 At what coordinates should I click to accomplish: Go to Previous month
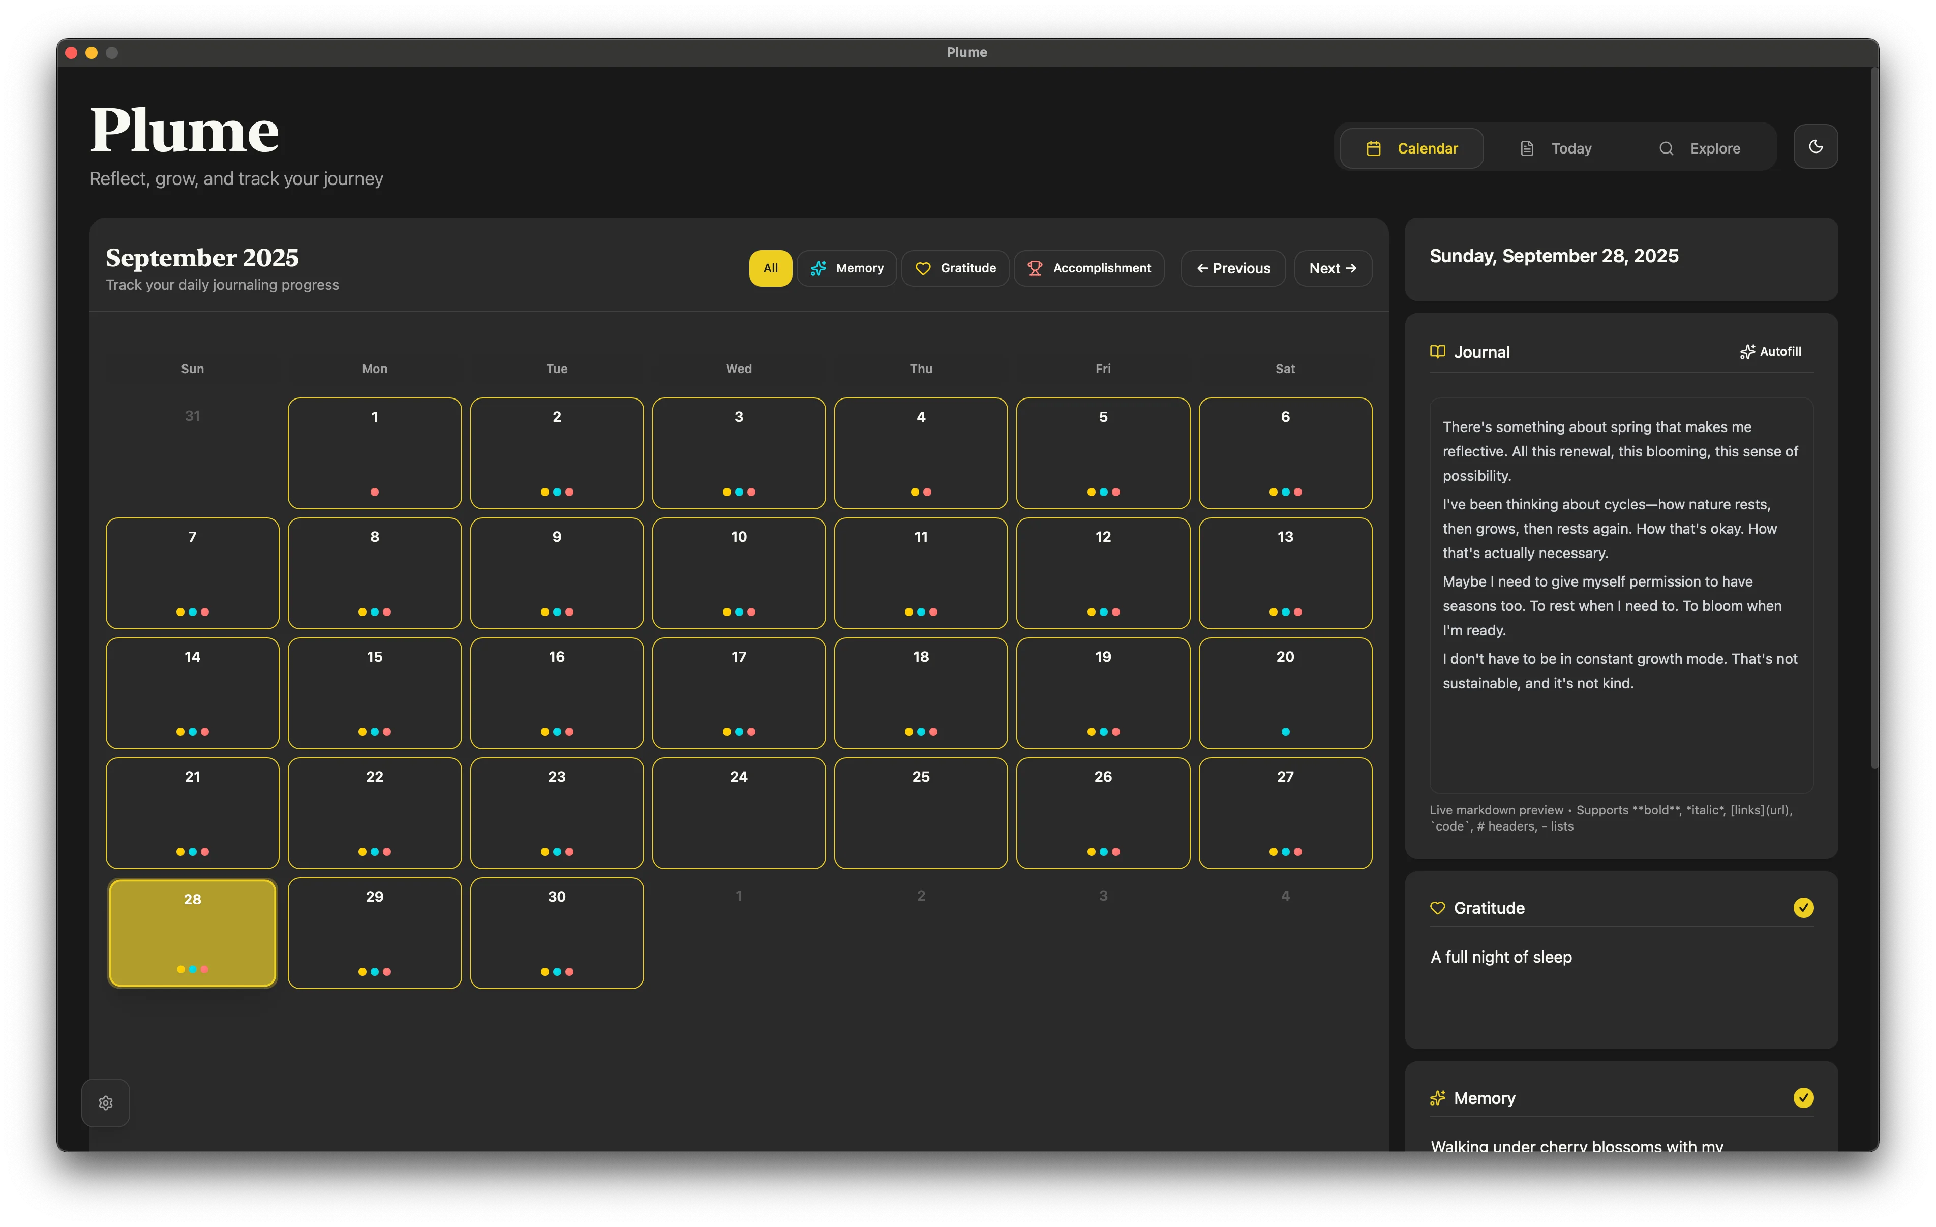click(1232, 268)
